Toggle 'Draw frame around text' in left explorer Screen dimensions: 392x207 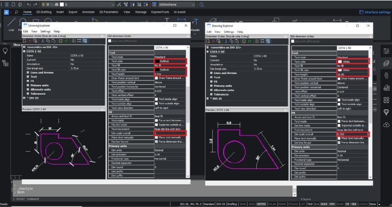point(157,78)
